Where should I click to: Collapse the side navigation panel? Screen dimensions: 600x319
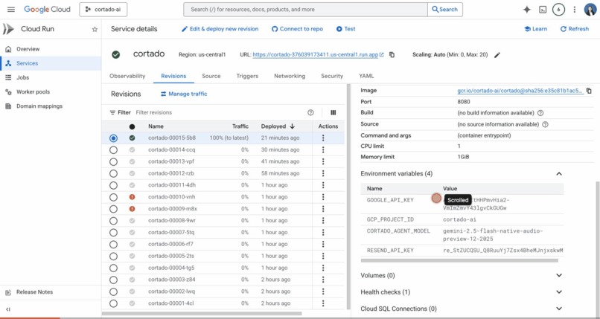(x=8, y=309)
